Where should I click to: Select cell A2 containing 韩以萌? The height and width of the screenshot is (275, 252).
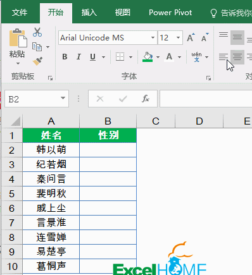tap(51, 150)
